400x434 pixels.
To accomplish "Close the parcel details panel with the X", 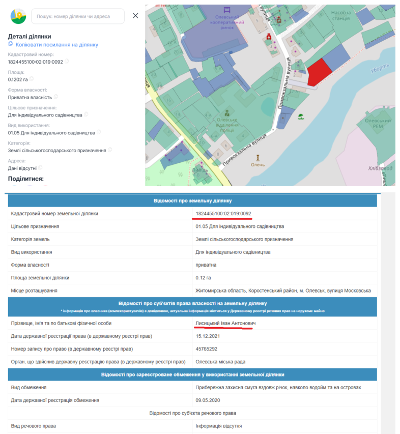I will (135, 16).
